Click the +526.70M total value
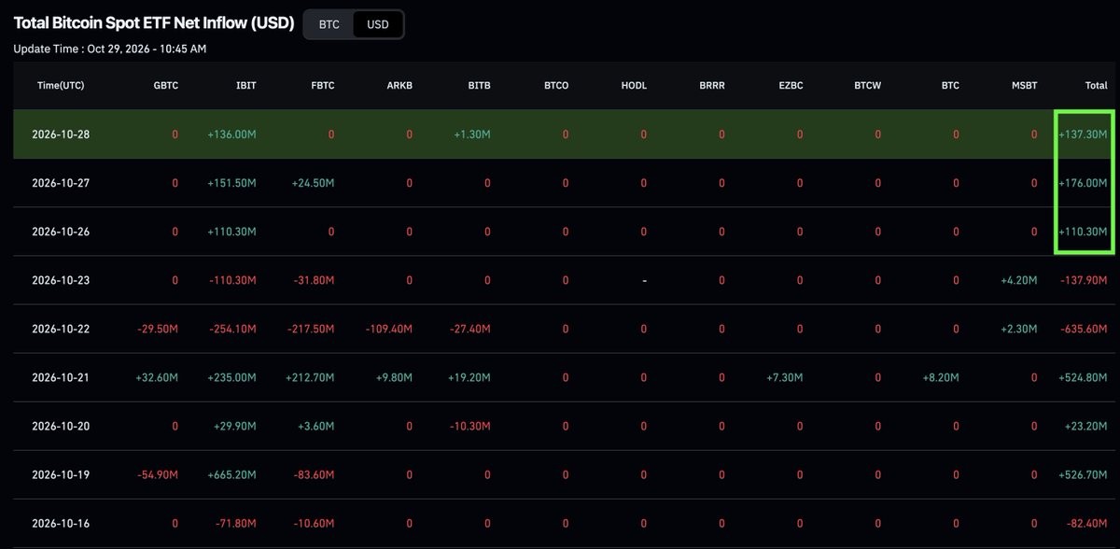 coord(1083,474)
